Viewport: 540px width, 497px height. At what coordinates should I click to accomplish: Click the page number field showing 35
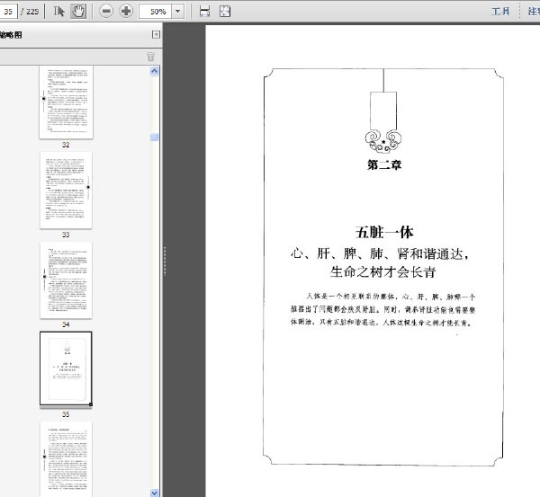pyautogui.click(x=8, y=12)
